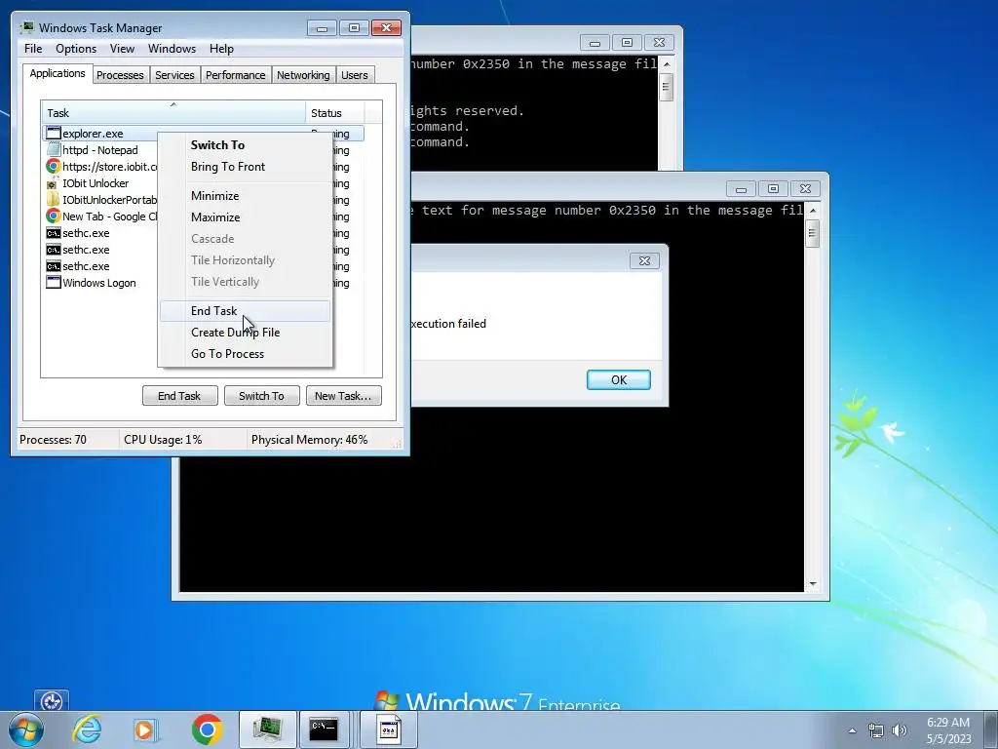This screenshot has height=749, width=998.
Task: Select the Applications tab
Action: pyautogui.click(x=58, y=73)
